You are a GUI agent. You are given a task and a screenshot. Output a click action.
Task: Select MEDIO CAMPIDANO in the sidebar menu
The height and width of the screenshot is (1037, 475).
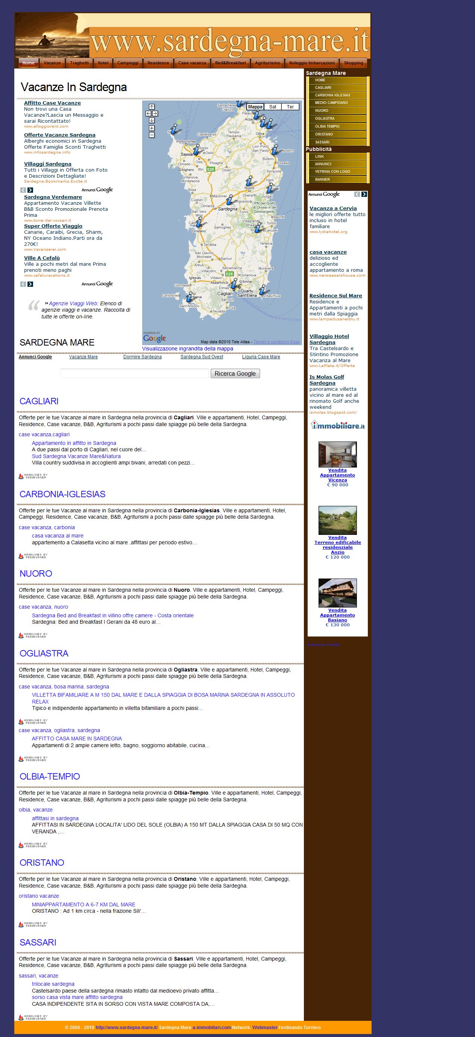pos(337,103)
